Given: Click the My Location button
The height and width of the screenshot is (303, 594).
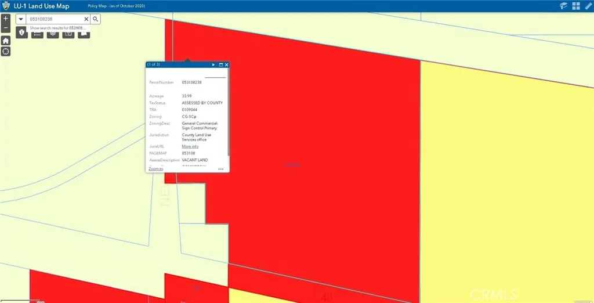Looking at the screenshot, I should tap(6, 52).
